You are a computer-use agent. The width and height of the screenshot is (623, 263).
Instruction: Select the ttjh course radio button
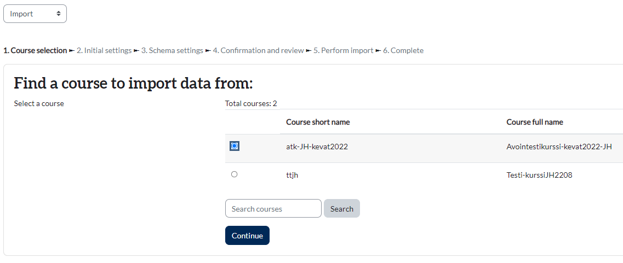coord(235,174)
